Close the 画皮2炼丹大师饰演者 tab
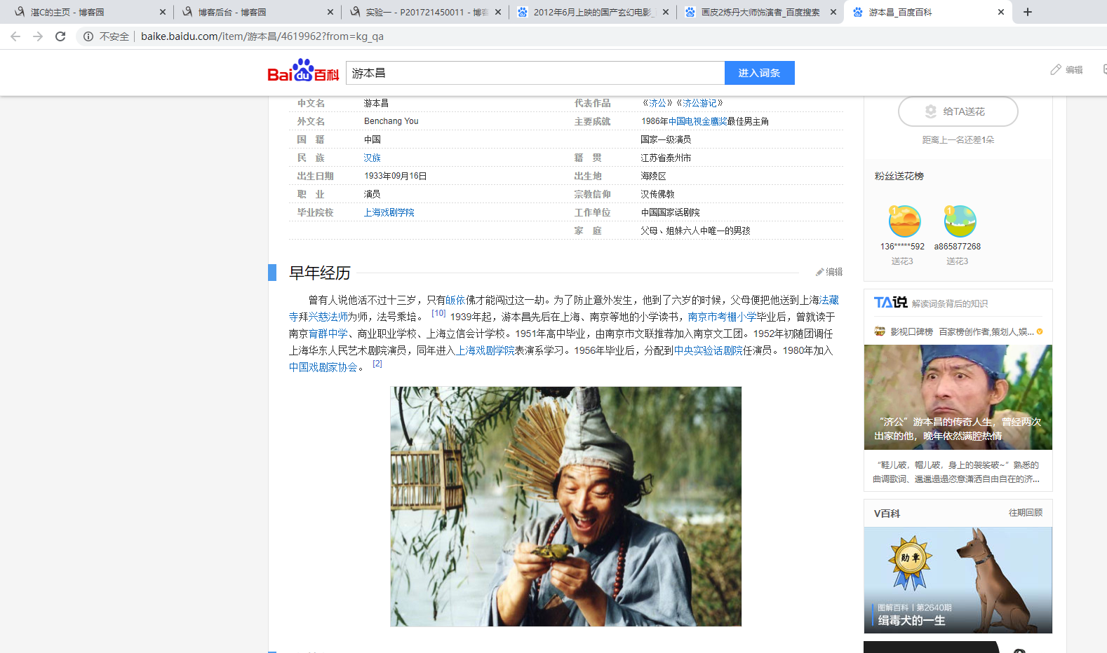Screen dimensions: 1107x653 tap(833, 12)
